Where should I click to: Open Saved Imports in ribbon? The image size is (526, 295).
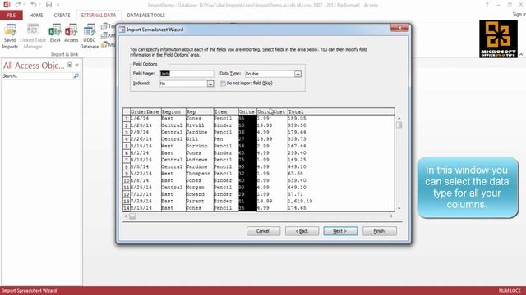(x=10, y=37)
